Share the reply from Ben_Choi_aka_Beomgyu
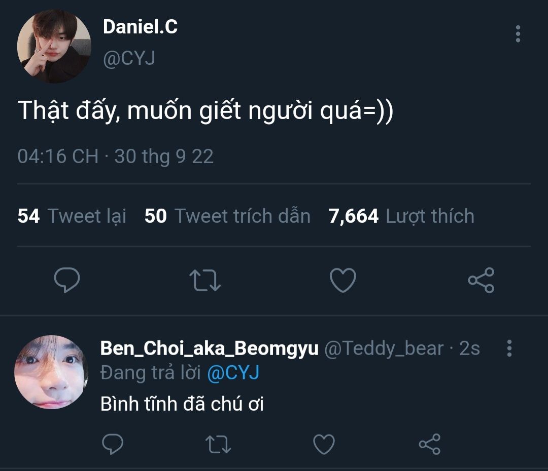Image resolution: width=548 pixels, height=471 pixels. coord(429,444)
